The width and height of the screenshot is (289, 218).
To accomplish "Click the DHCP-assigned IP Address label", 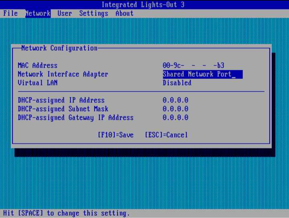I will (61, 100).
